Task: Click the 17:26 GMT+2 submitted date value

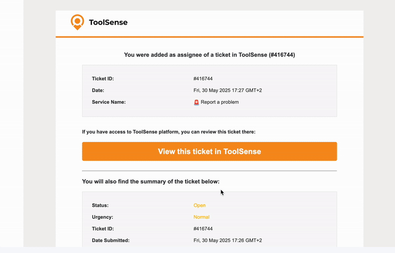Action: (x=227, y=241)
